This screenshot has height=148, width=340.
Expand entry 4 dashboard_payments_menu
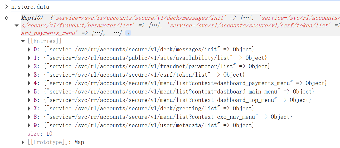(29, 83)
